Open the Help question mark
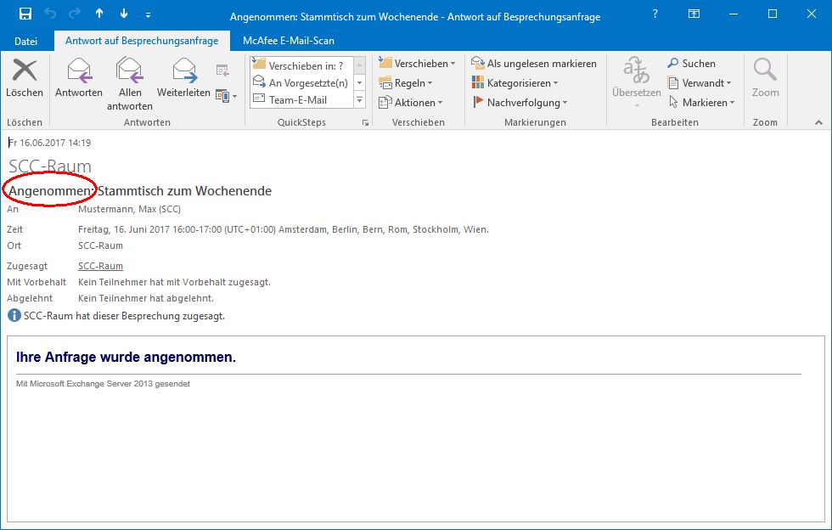Image resolution: width=832 pixels, height=530 pixels. pyautogui.click(x=655, y=14)
